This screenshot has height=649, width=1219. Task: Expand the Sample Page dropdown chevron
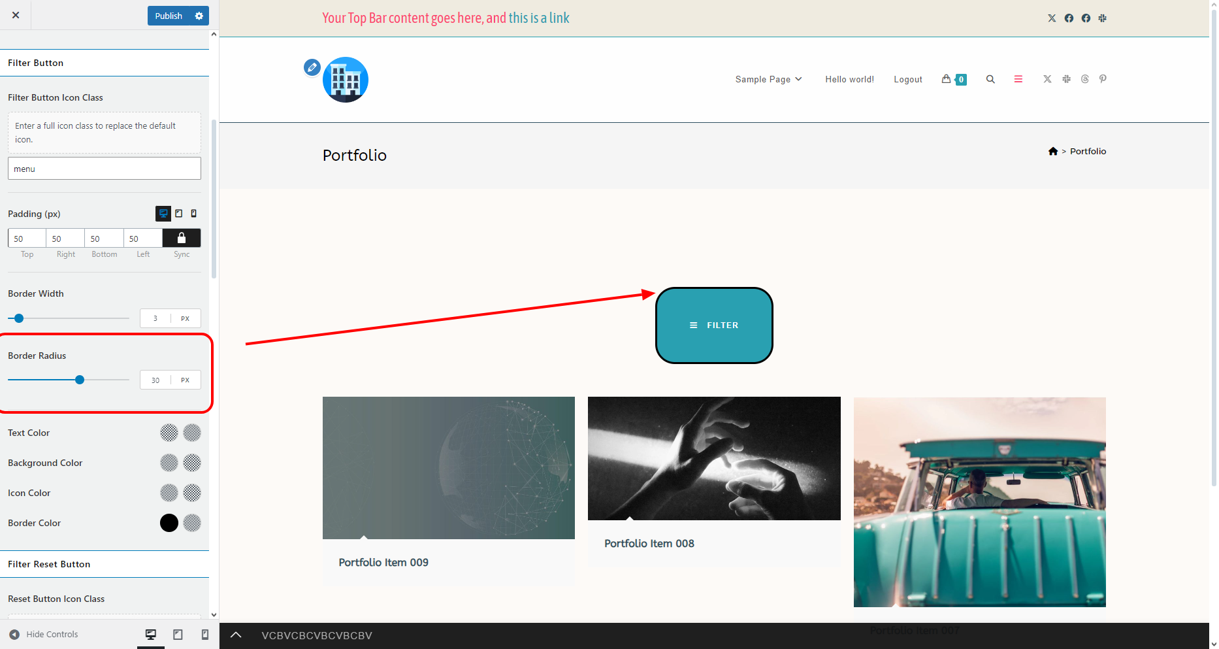[x=798, y=79]
